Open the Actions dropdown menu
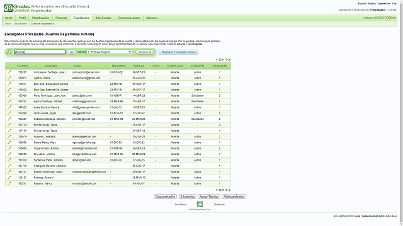The width and height of the screenshot is (403, 226). [x=144, y=52]
